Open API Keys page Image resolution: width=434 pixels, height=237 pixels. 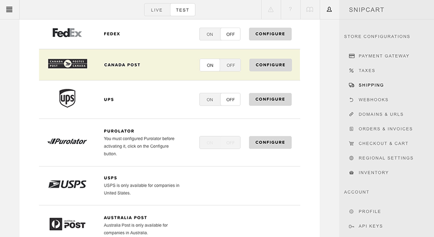(371, 226)
